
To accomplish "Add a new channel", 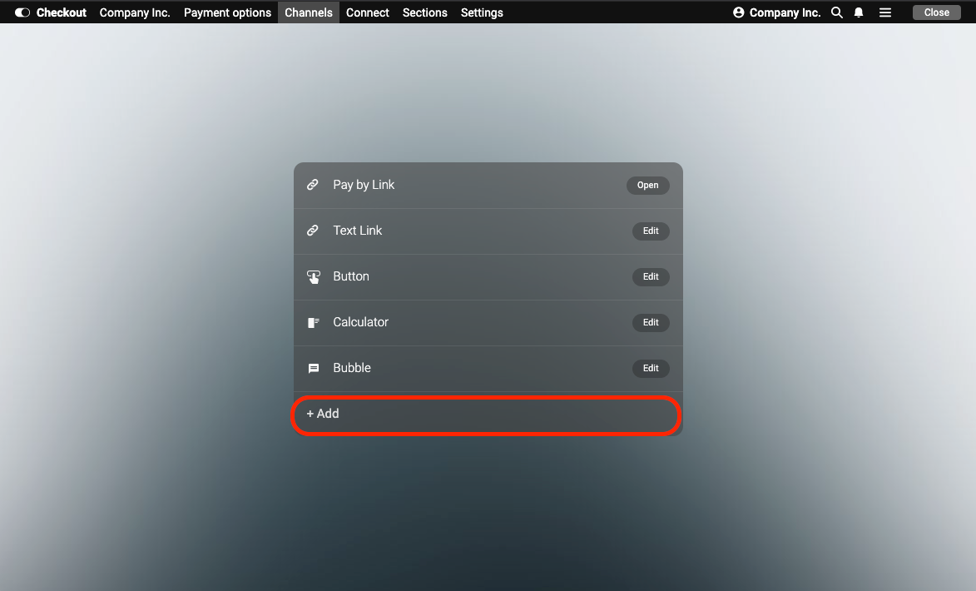I will pyautogui.click(x=486, y=415).
